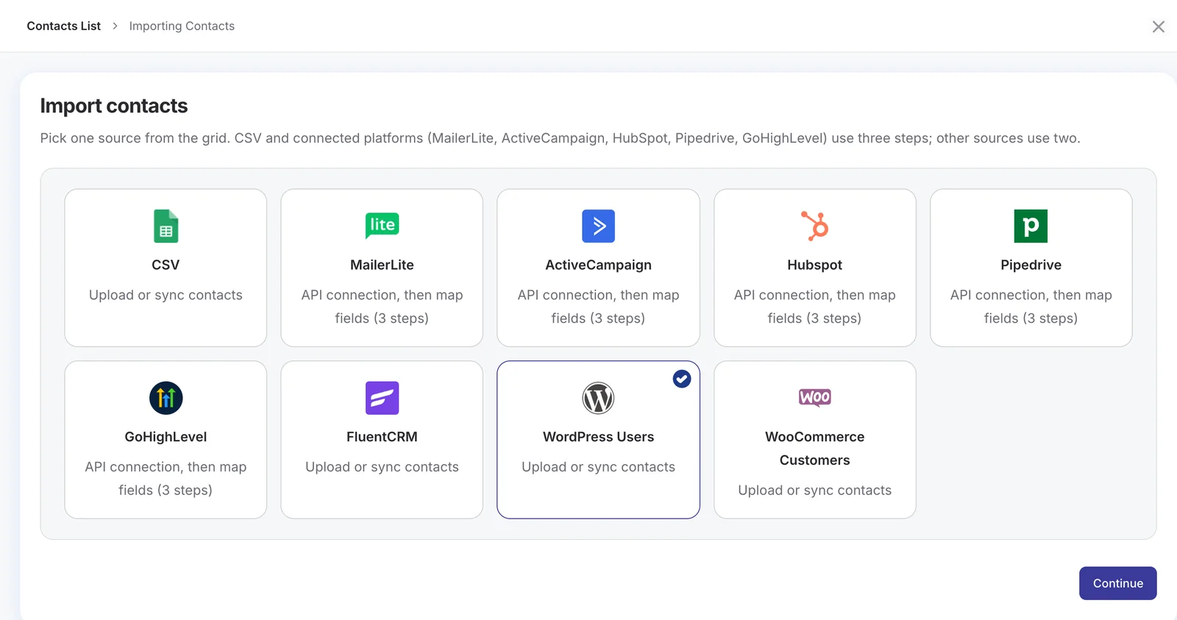Pick ActiveCampaign source title

(x=598, y=265)
